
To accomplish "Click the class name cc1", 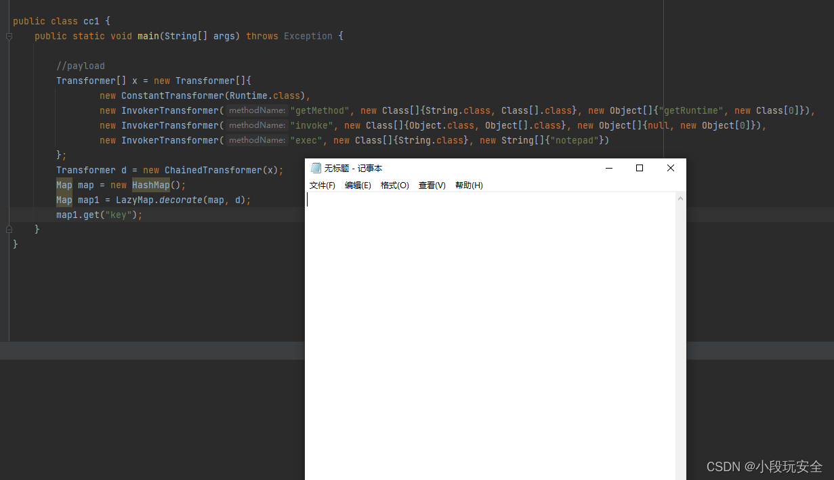I will point(91,21).
